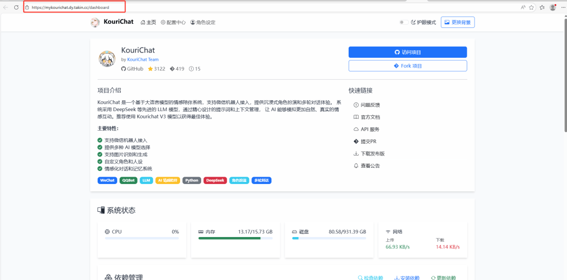The height and width of the screenshot is (280, 567).
Task: Open API 服务 quick link
Action: (x=366, y=130)
